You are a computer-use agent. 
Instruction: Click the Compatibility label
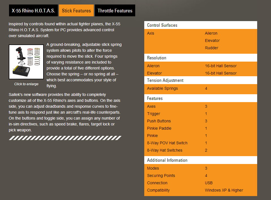(x=158, y=190)
